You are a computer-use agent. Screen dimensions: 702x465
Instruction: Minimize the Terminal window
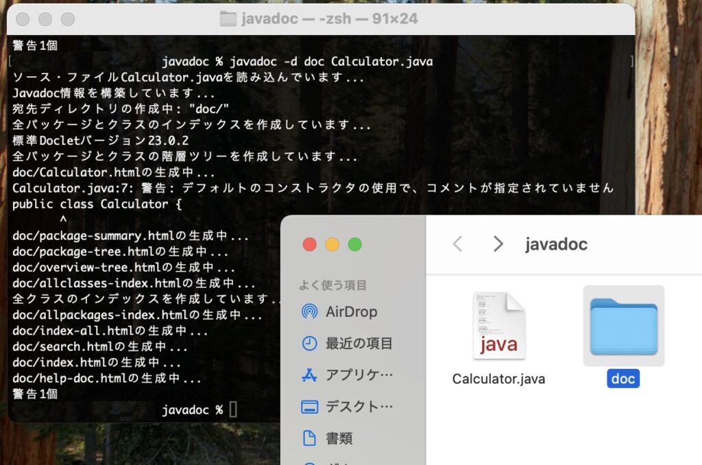pyautogui.click(x=45, y=19)
